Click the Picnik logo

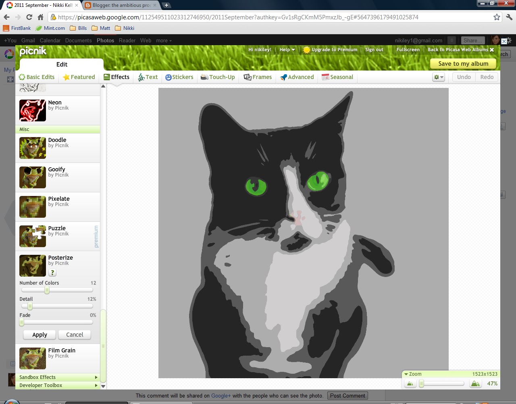(33, 51)
